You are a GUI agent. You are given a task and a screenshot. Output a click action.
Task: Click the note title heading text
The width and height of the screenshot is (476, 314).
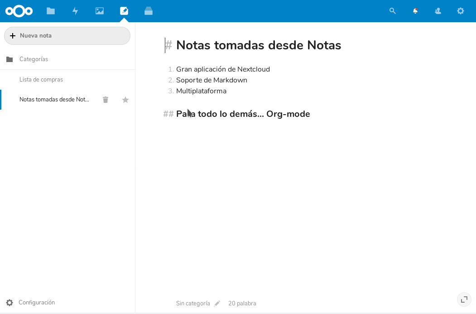[x=259, y=45]
